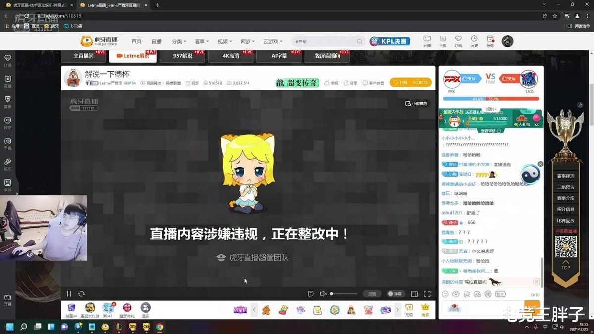Switch to theater mode icon in player bar

point(415,294)
